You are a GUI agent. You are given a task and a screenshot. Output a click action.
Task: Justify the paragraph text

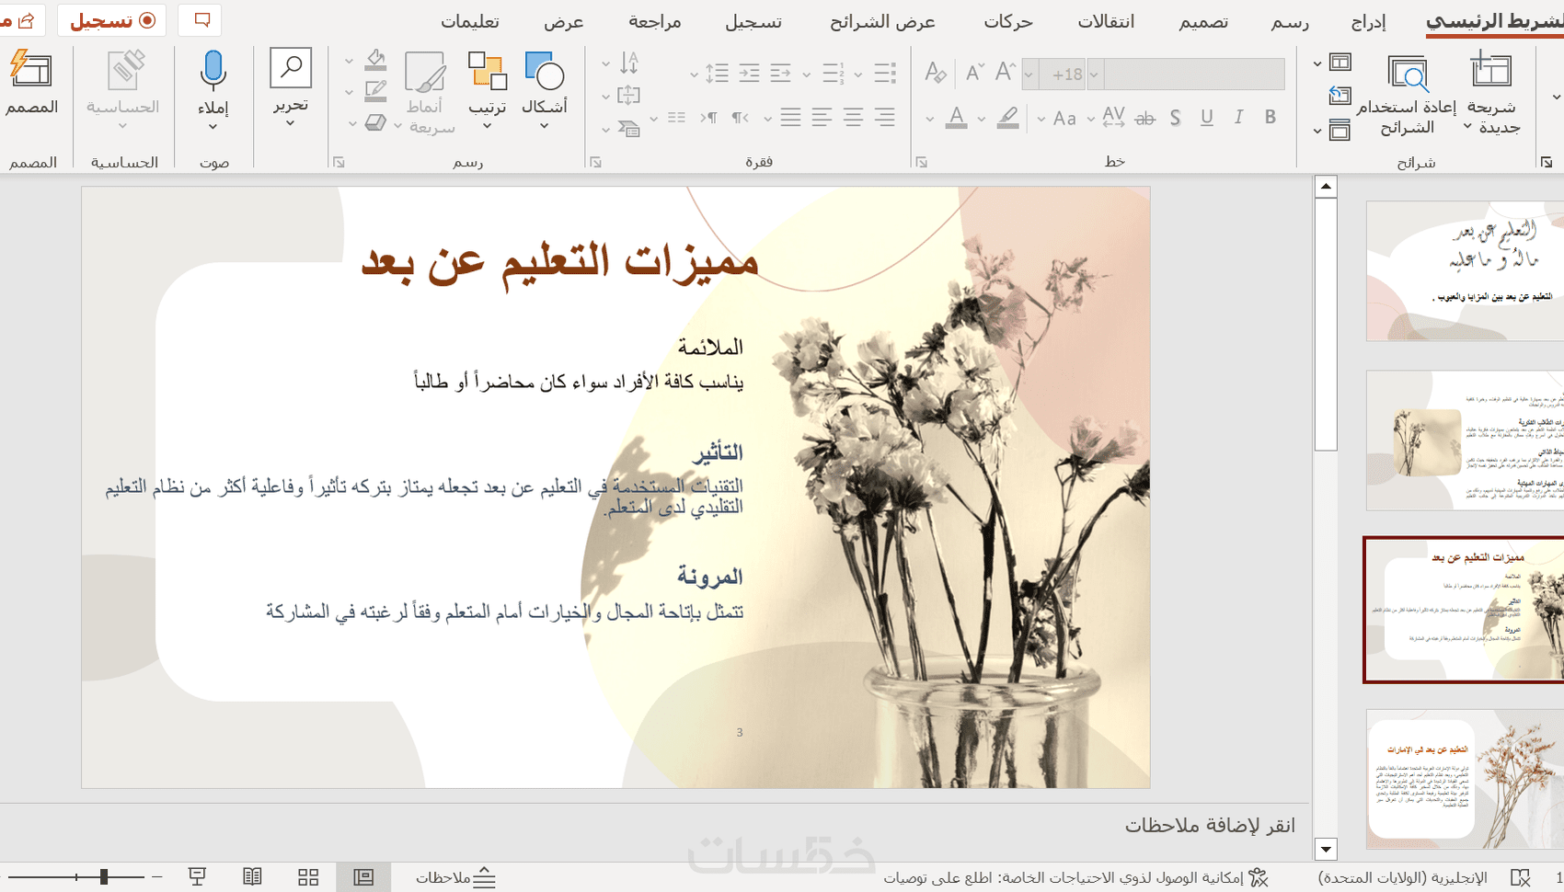point(790,118)
